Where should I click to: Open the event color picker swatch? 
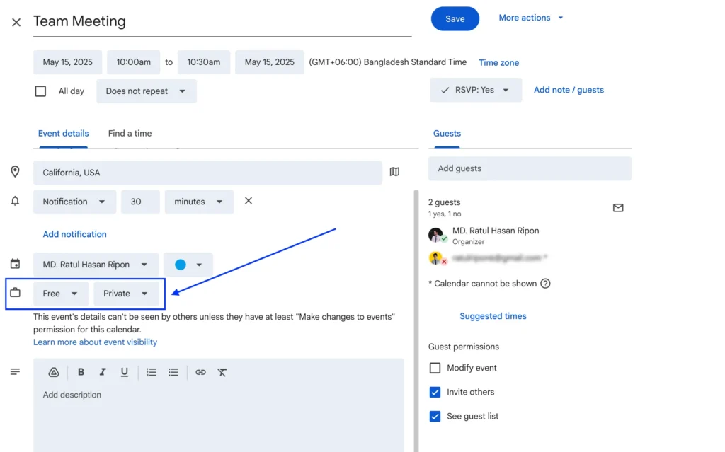point(188,265)
